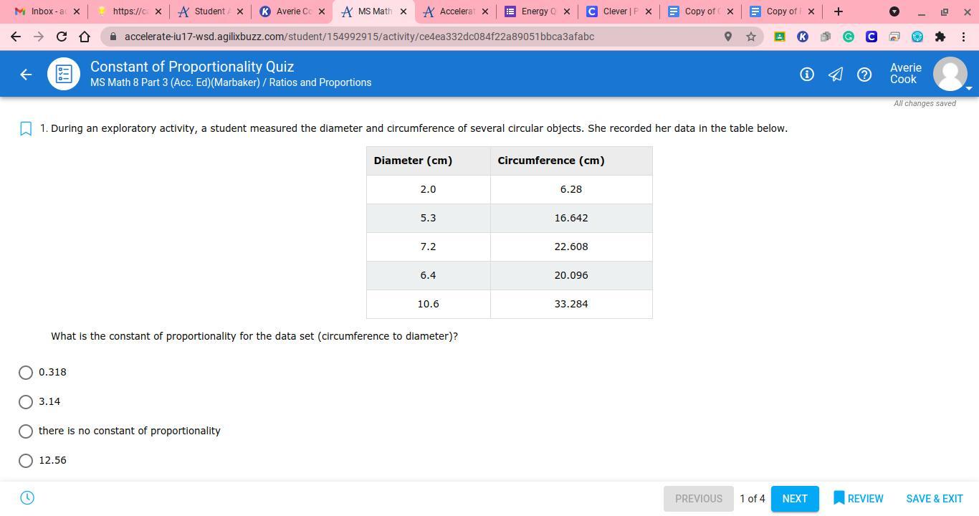Click the 20.096 circumference cell
This screenshot has height=516, width=979.
click(x=571, y=275)
